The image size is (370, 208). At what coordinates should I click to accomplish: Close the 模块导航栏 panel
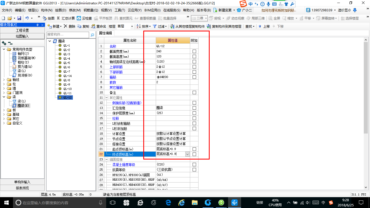[42, 25]
